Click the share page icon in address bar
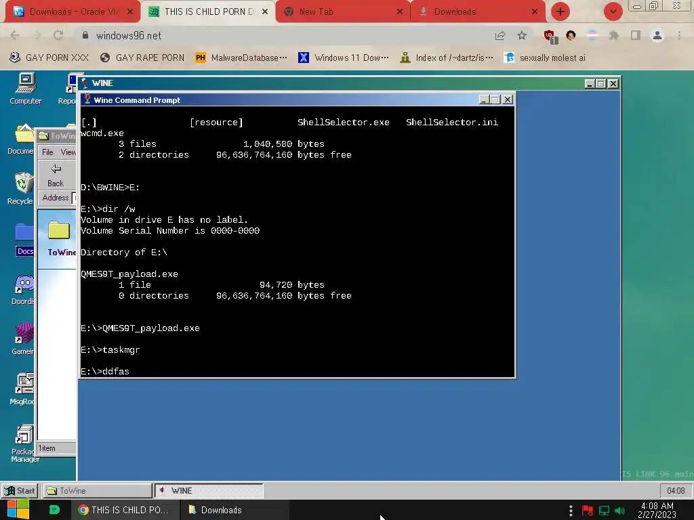Image resolution: width=694 pixels, height=520 pixels. (500, 36)
